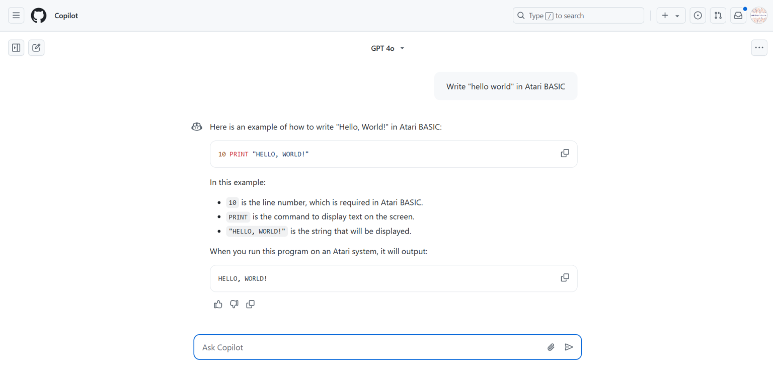Send the message with the send icon
773x366 pixels.
pos(569,347)
